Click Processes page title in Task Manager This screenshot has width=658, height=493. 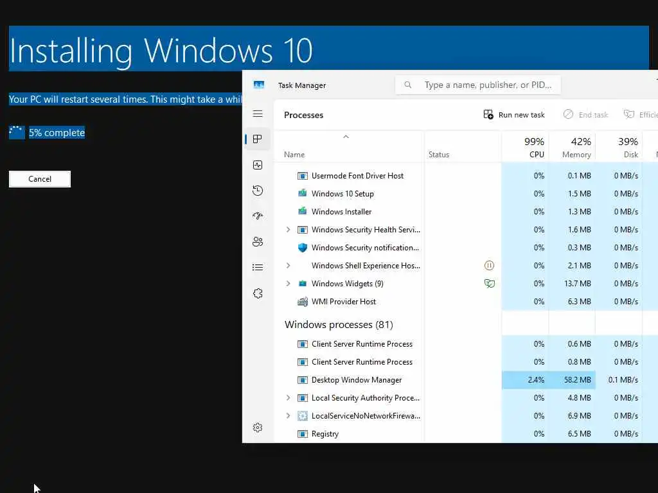(303, 115)
